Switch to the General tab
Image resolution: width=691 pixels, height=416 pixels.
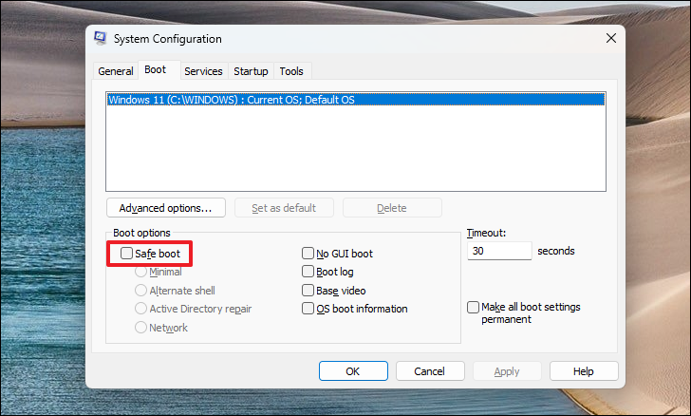116,71
